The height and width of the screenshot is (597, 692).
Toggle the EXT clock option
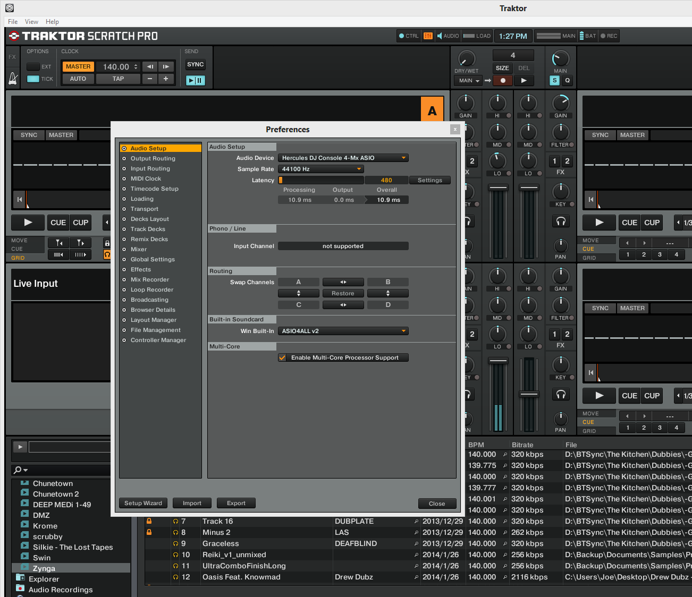tap(33, 66)
